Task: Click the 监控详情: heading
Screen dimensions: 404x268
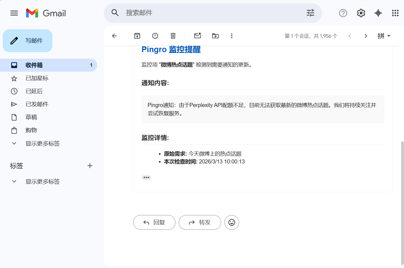Action: 155,138
